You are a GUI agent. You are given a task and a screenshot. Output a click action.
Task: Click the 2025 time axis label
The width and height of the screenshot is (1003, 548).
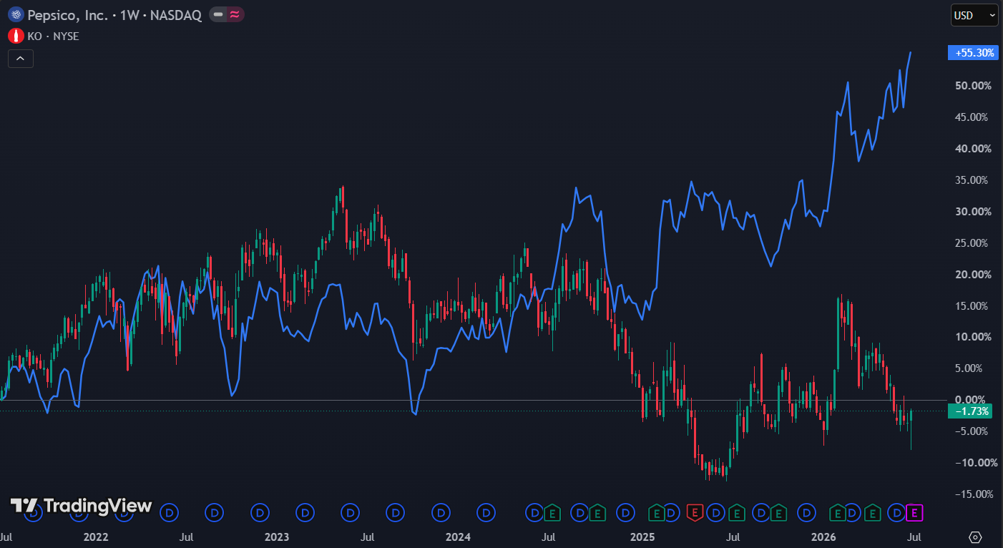642,536
